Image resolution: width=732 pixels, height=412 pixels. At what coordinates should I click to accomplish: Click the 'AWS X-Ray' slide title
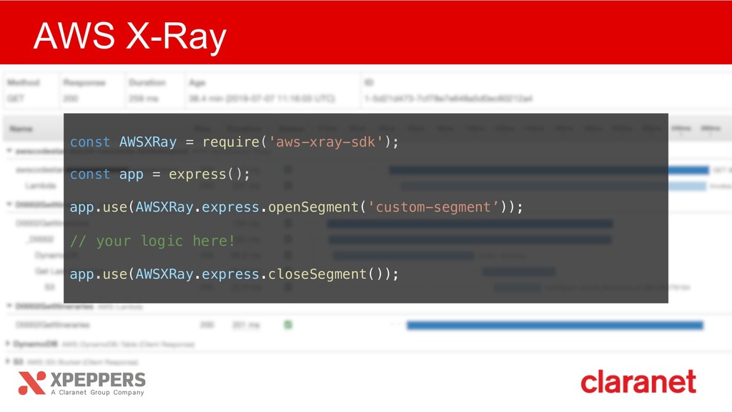tap(130, 36)
